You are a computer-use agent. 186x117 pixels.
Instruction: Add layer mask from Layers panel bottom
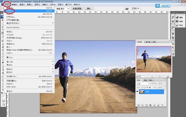(146, 105)
